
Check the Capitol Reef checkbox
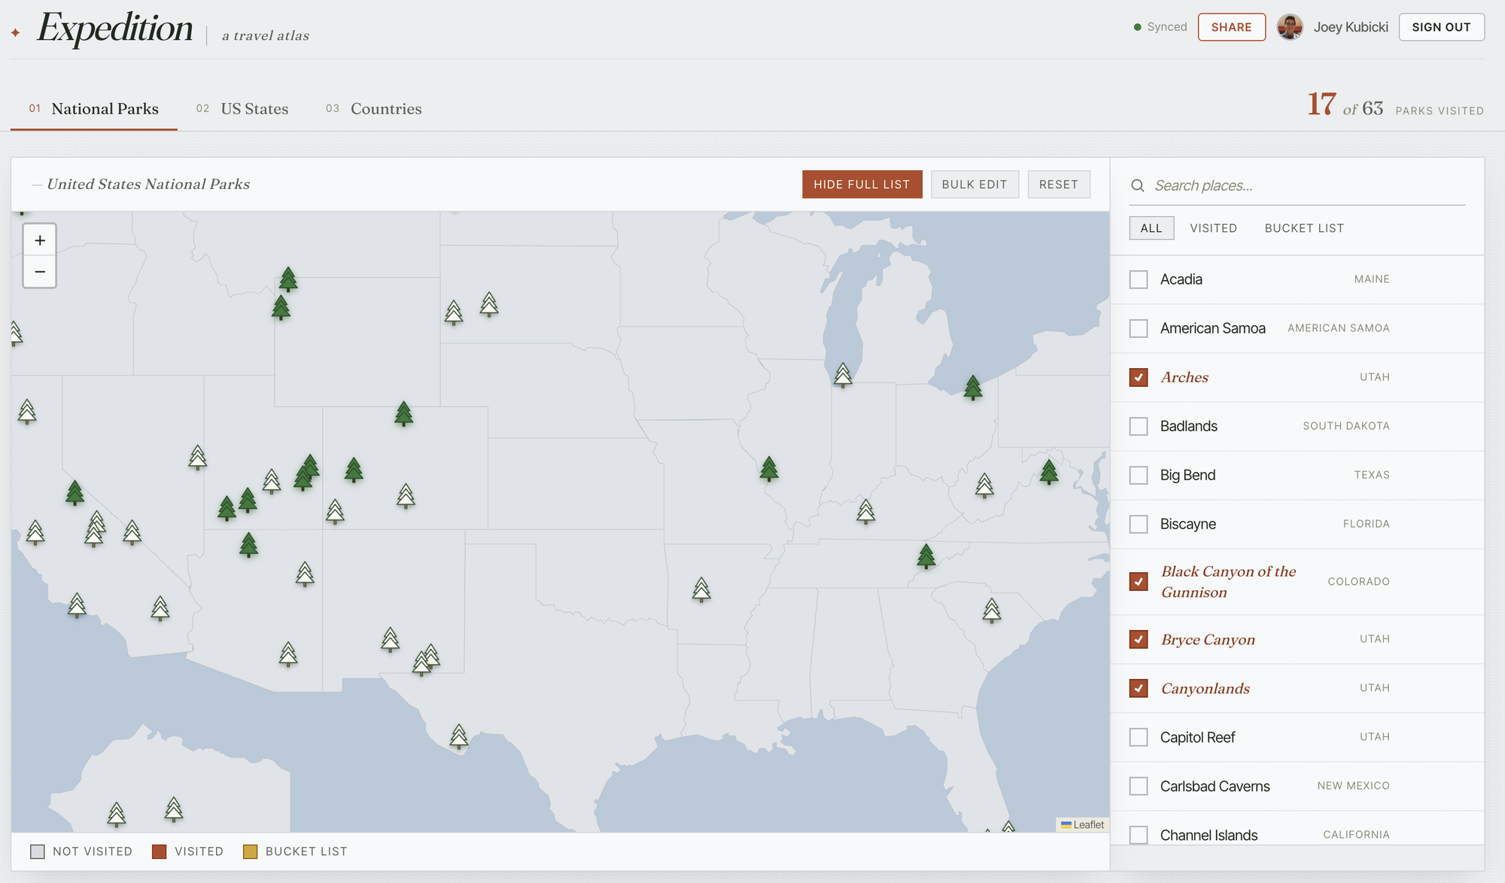click(1139, 737)
